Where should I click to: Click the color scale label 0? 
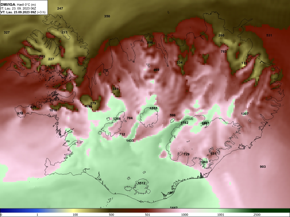pos(1,215)
